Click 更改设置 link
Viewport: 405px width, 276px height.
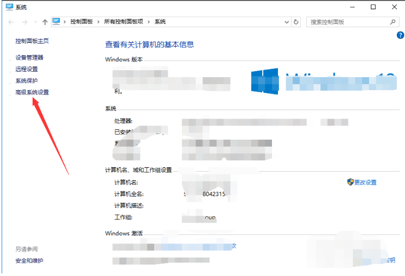pos(365,183)
